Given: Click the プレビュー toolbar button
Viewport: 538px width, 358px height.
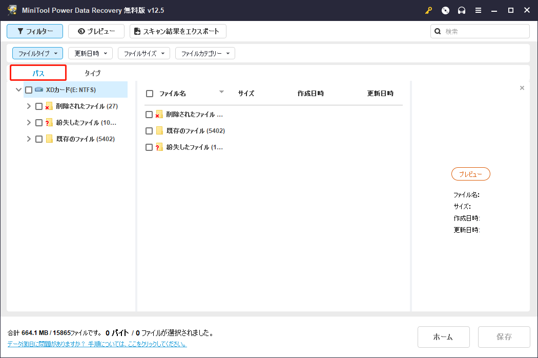Looking at the screenshot, I should pyautogui.click(x=96, y=31).
